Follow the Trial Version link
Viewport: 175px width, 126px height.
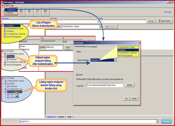click(x=167, y=12)
